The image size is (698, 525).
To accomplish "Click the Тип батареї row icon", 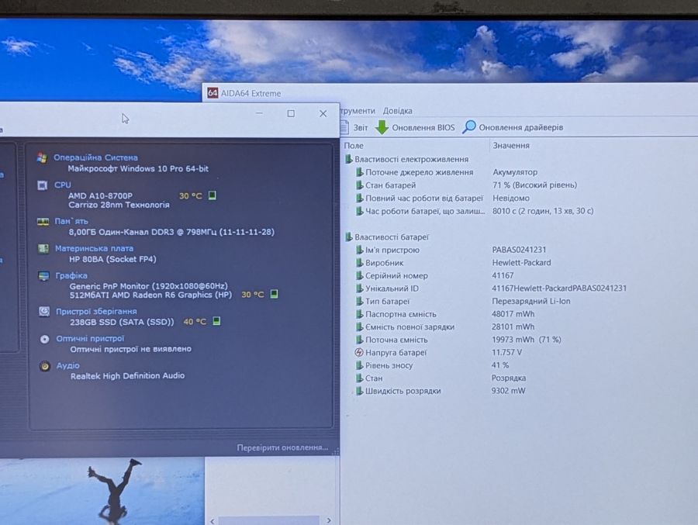I will point(359,301).
